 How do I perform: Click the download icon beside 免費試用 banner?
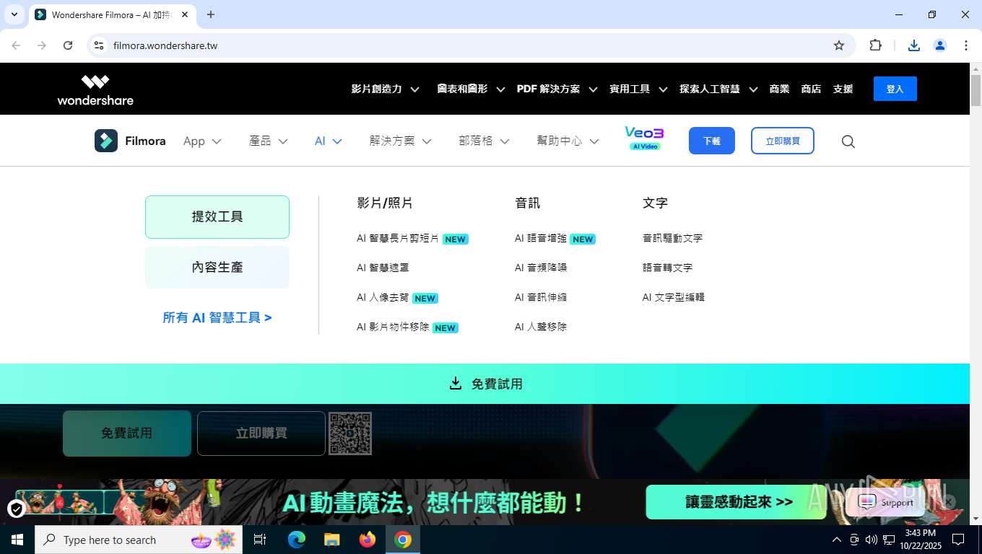pos(456,383)
